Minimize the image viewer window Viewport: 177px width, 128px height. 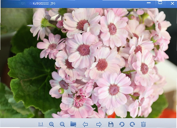(149, 3)
